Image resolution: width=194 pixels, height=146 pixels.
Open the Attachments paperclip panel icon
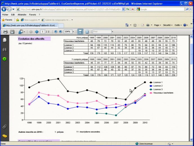coord(5,127)
